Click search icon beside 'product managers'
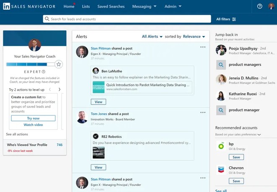277x192 pixels. point(221,65)
